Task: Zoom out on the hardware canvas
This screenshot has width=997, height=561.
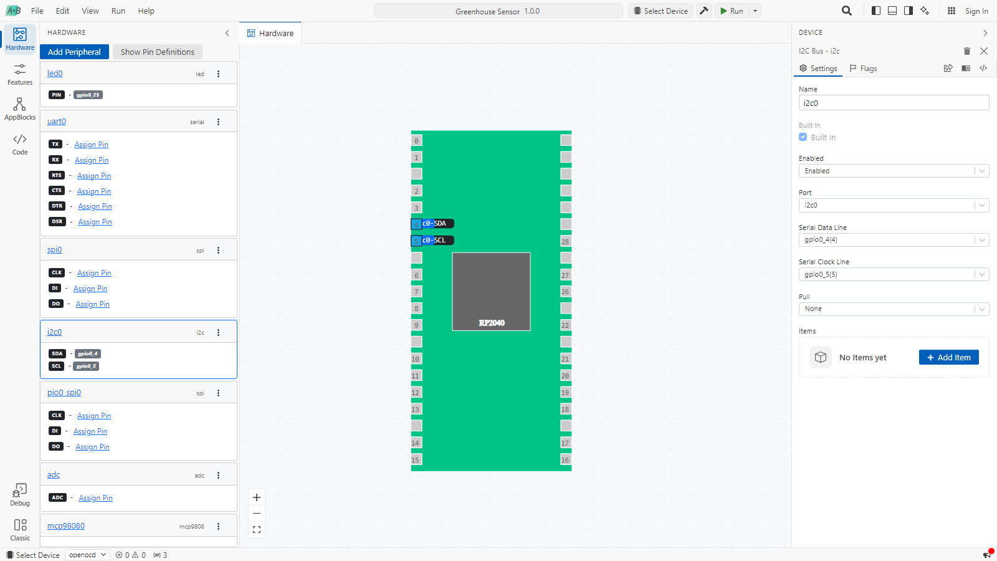Action: pos(257,514)
